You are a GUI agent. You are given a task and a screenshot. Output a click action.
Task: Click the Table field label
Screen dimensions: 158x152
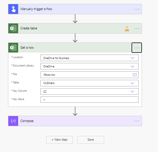coord(16,83)
